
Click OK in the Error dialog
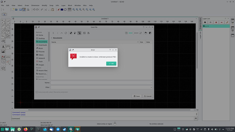click(x=111, y=64)
